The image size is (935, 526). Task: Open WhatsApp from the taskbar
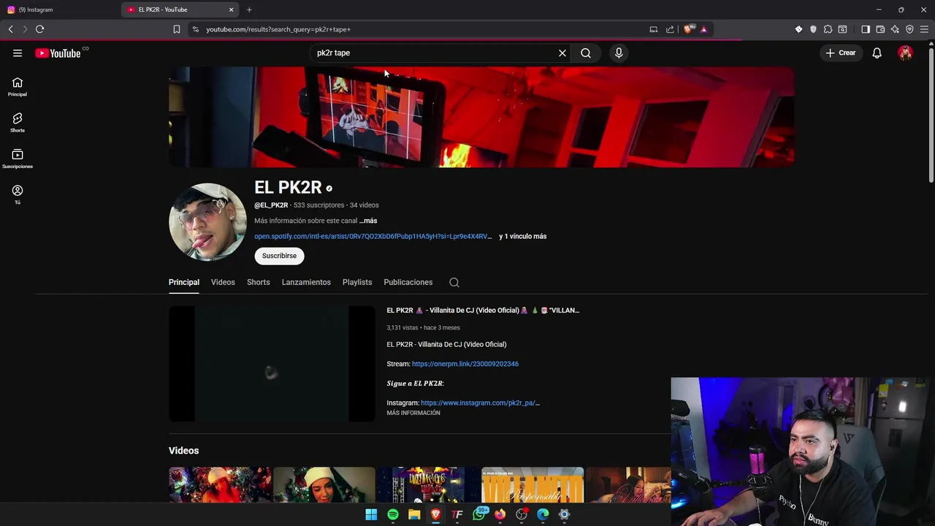pos(479,514)
